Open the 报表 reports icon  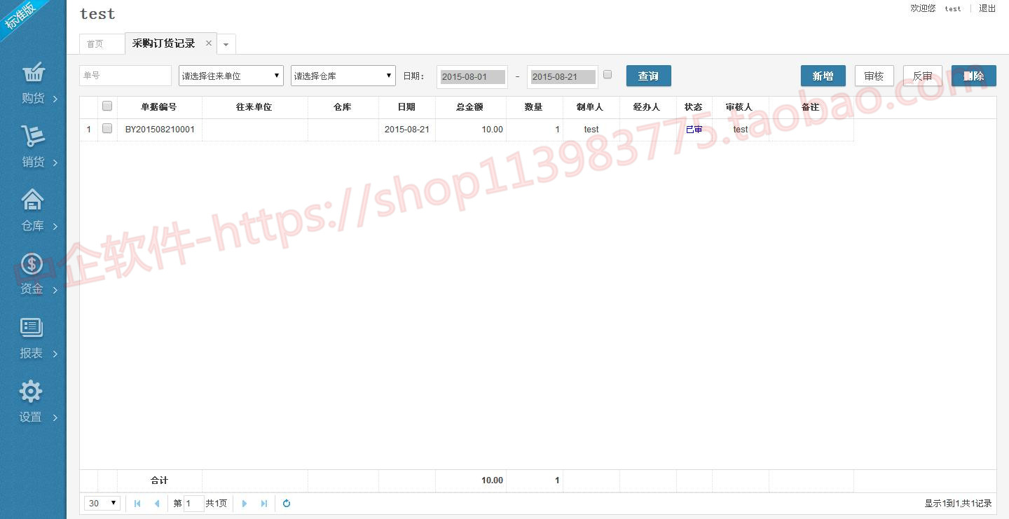(x=32, y=328)
